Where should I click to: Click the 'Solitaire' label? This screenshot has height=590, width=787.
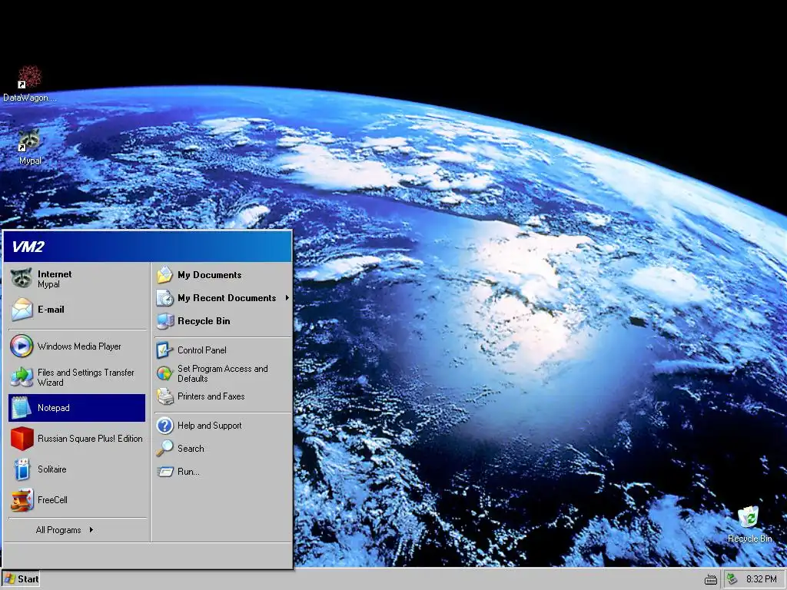tap(51, 469)
